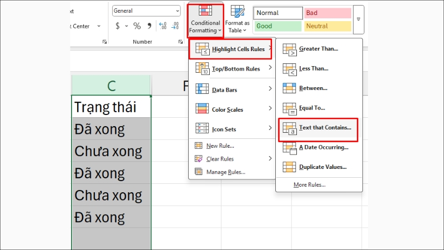This screenshot has height=250, width=444.
Task: Select Greater Than rule
Action: click(x=319, y=49)
